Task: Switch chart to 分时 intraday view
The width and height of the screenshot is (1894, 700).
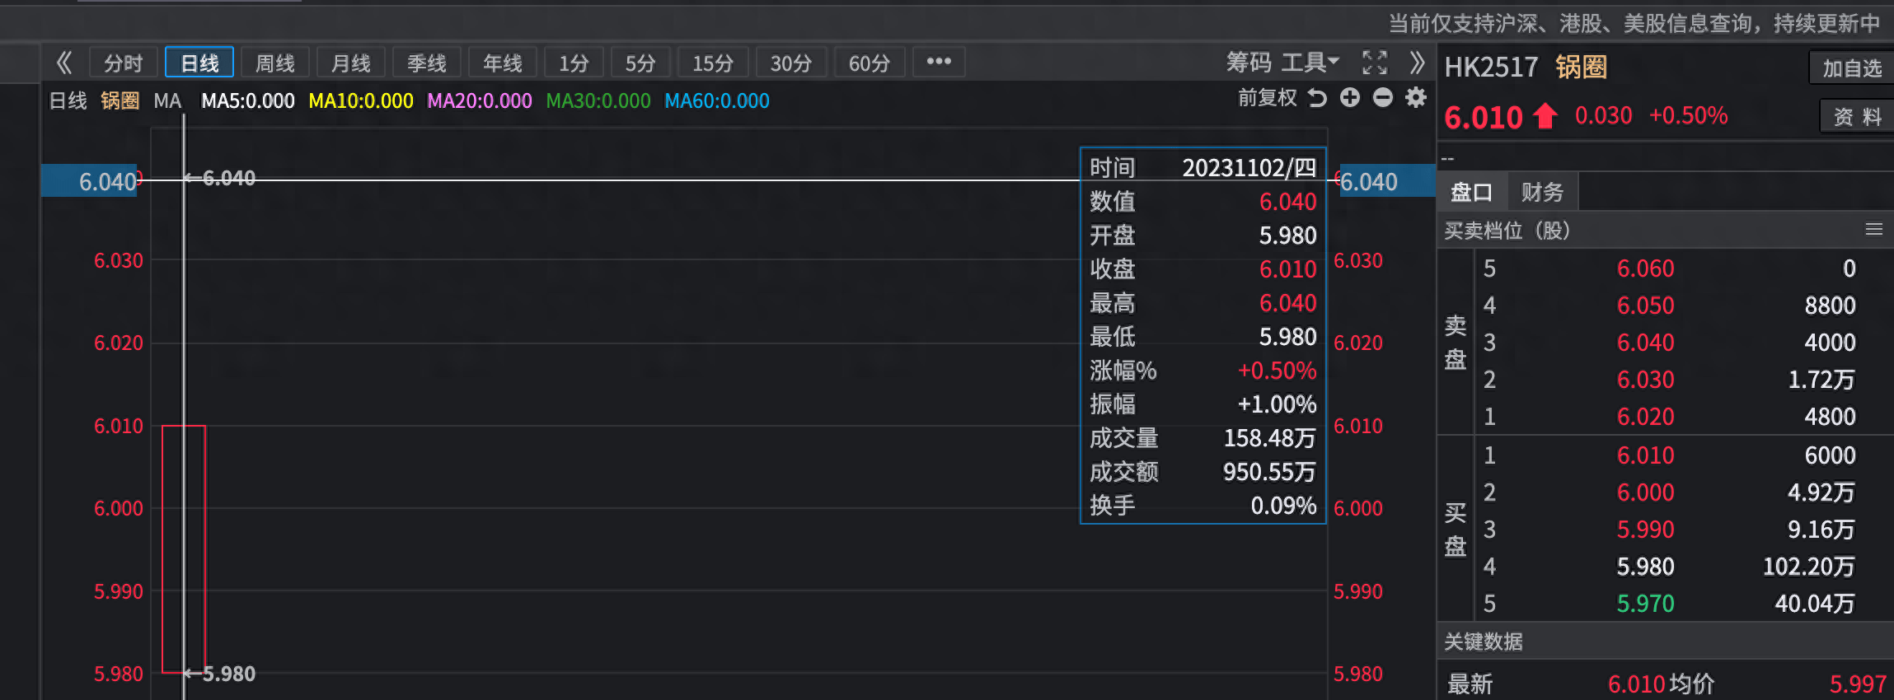Action: (124, 63)
